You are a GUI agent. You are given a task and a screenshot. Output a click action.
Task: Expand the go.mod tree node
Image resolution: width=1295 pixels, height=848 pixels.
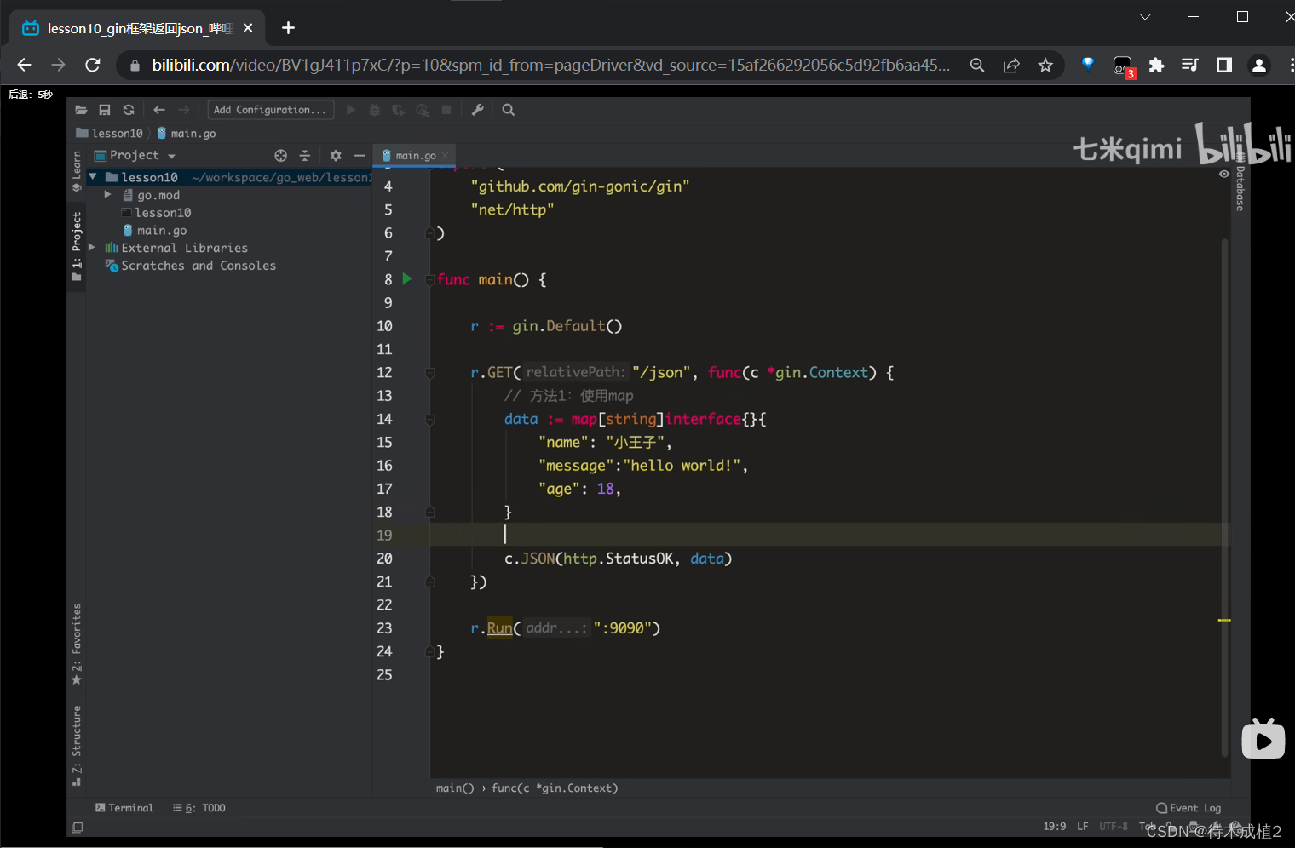107,195
